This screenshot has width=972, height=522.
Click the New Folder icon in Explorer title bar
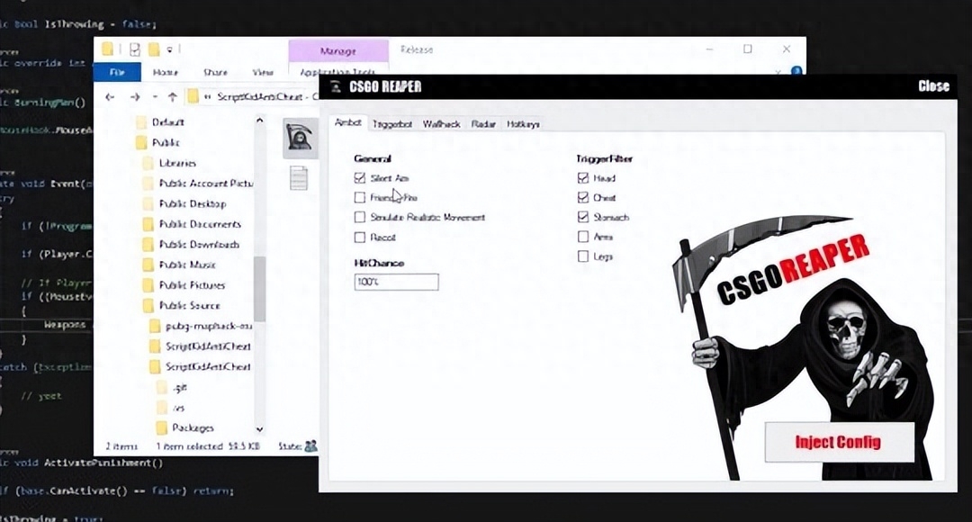pyautogui.click(x=154, y=49)
